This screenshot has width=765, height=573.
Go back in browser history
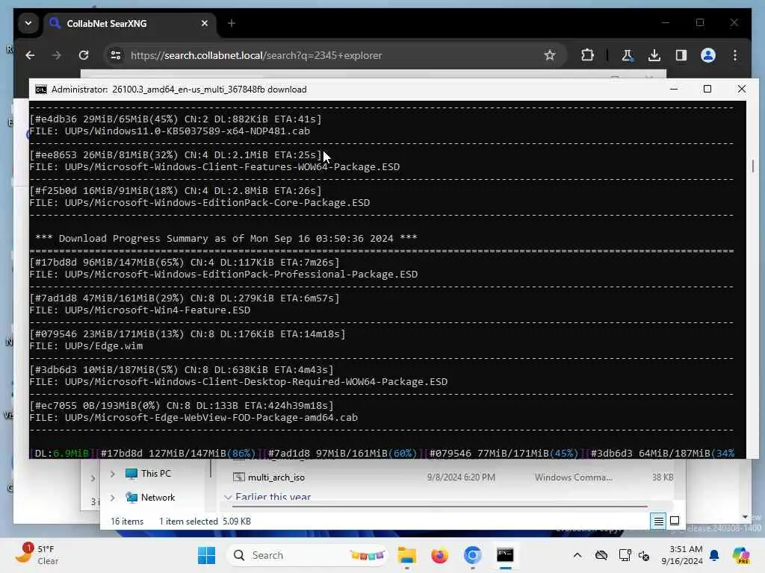pos(30,55)
